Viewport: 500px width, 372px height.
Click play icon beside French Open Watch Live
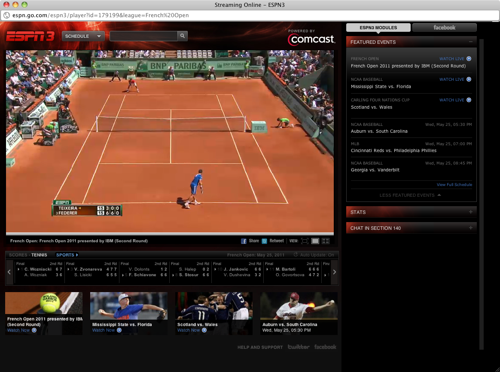click(469, 59)
